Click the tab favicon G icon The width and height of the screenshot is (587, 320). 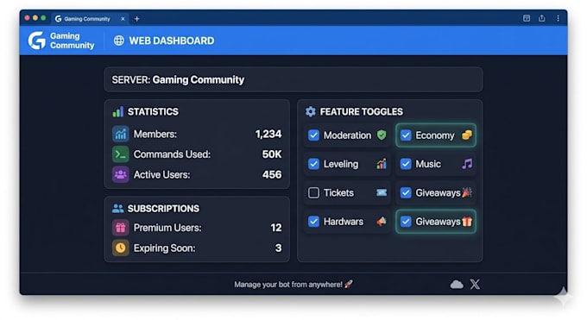click(x=58, y=19)
